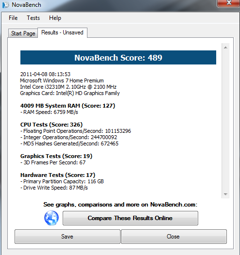Click the blue globe icon
This screenshot has height=255, width=240.
click(x=51, y=218)
